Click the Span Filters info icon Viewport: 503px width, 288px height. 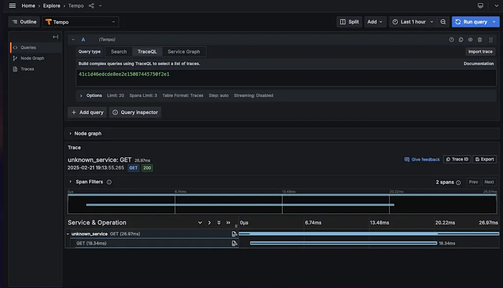[109, 182]
